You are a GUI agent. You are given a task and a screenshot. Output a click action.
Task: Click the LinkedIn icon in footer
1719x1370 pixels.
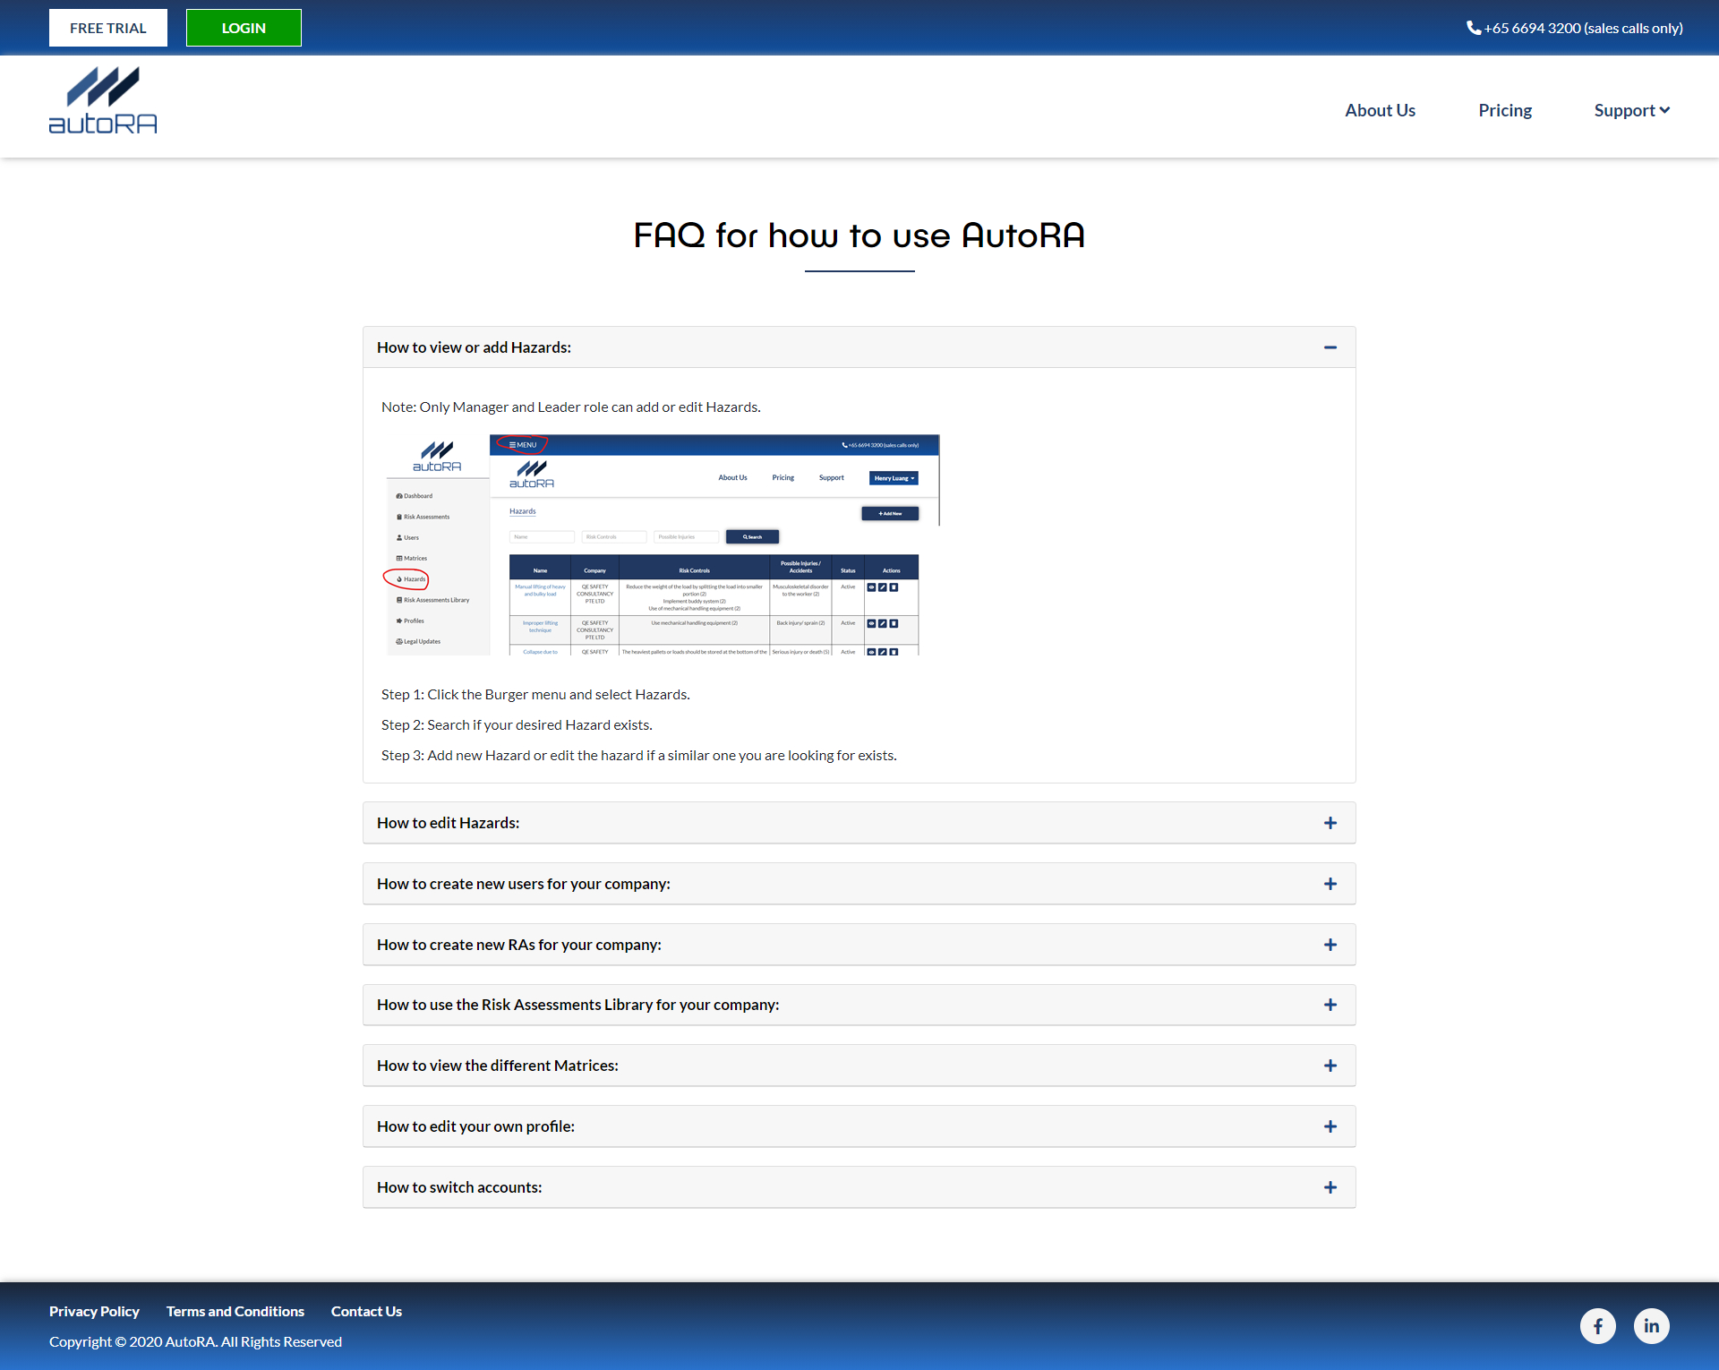1651,1325
